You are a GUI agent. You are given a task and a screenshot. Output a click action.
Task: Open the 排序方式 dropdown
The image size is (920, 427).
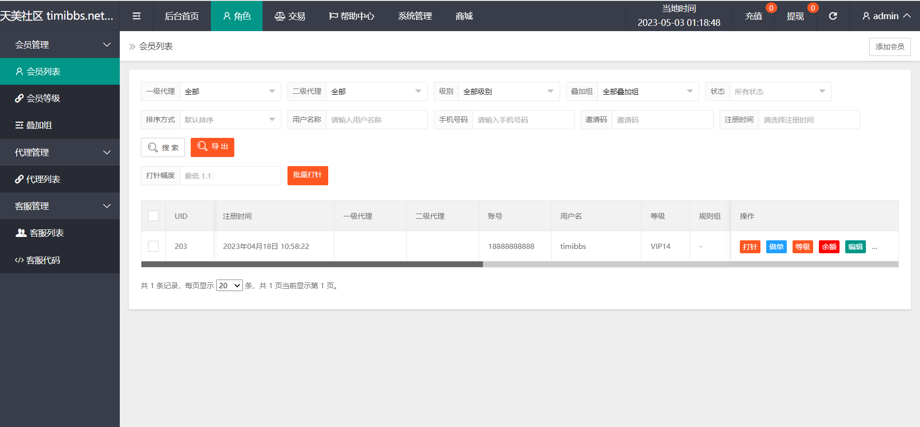tap(230, 120)
